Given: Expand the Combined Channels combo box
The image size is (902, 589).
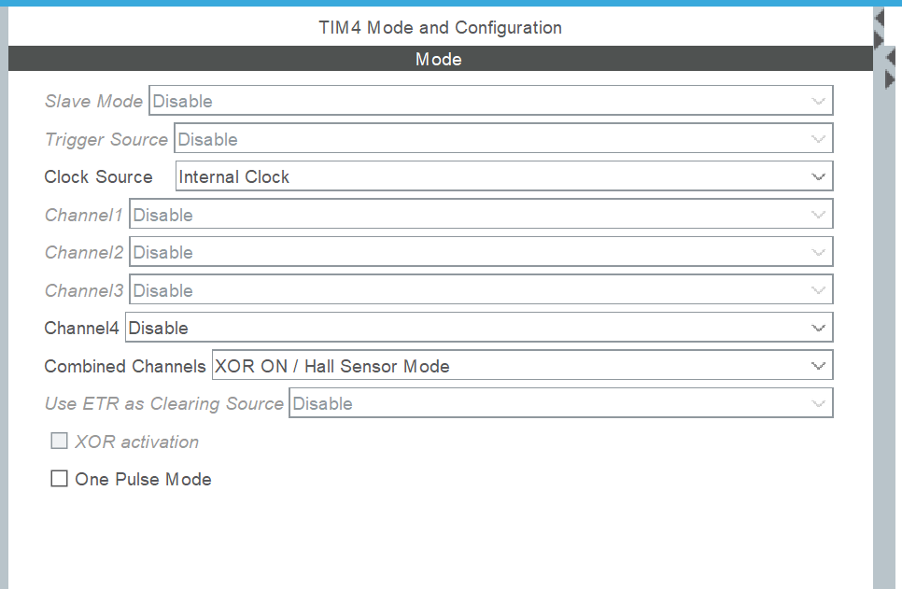Looking at the screenshot, I should coord(522,365).
